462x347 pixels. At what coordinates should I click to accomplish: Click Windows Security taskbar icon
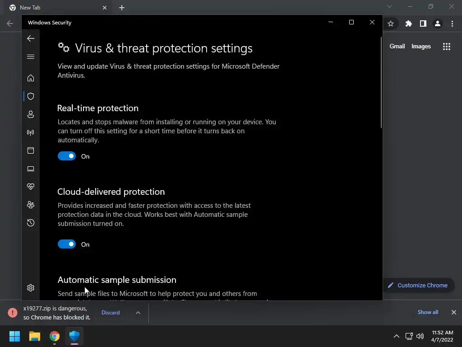point(74,336)
